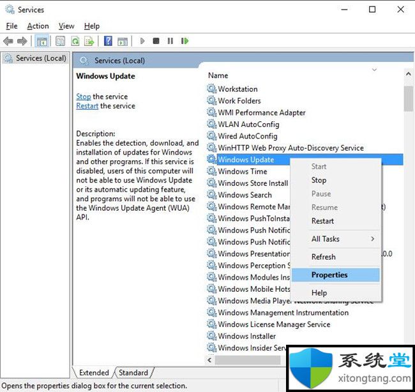415x392 pixels.
Task: Open the Action menu
Action: point(38,26)
